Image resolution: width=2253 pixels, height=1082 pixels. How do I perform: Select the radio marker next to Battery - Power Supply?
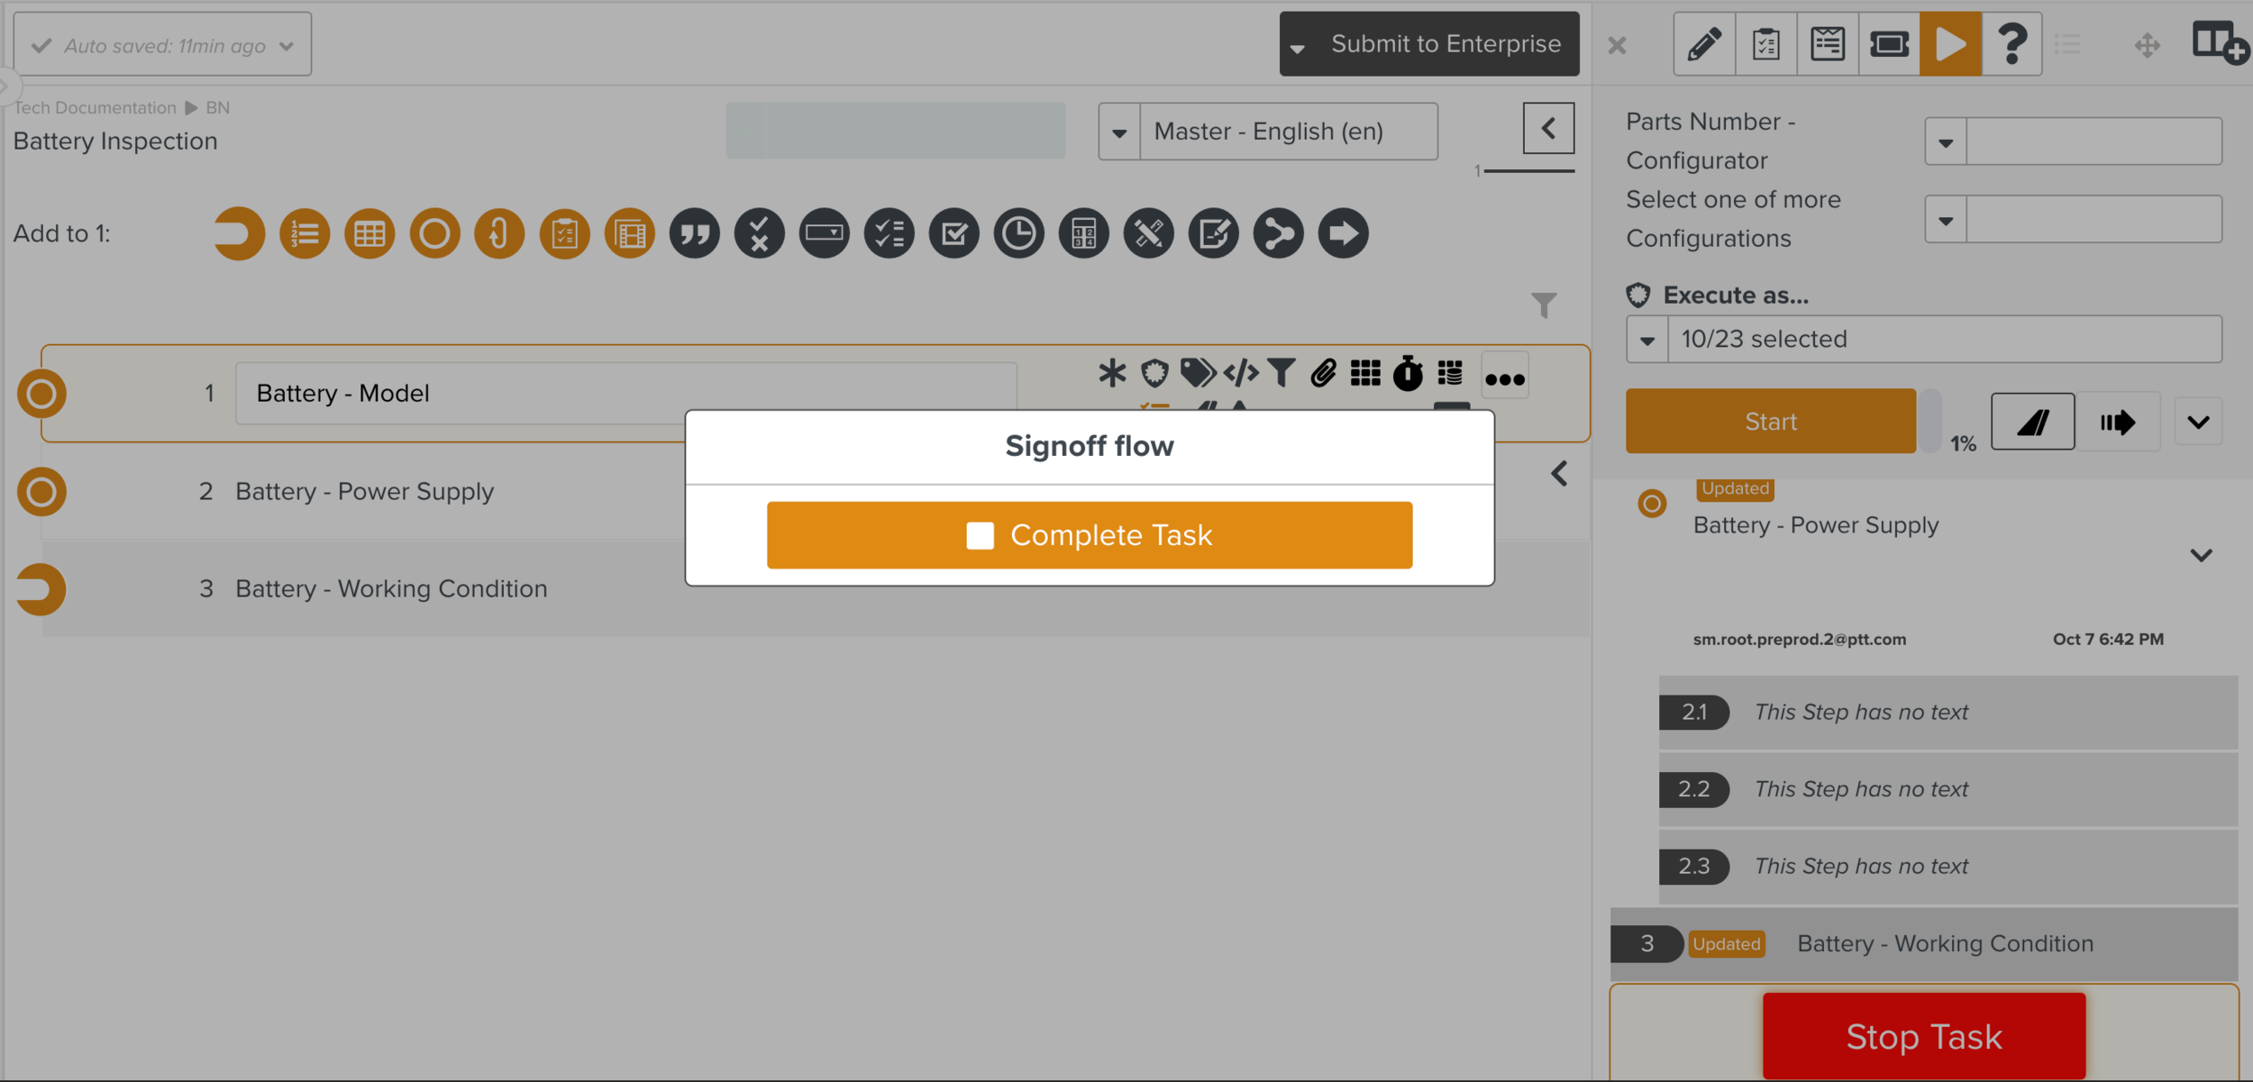[x=41, y=492]
